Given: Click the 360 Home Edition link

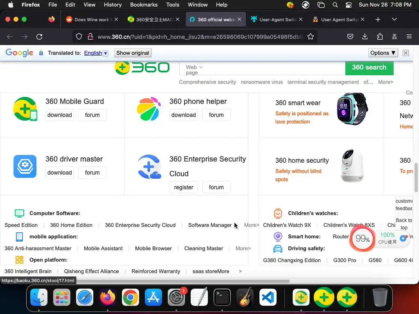Looking at the screenshot, I should pyautogui.click(x=71, y=225).
